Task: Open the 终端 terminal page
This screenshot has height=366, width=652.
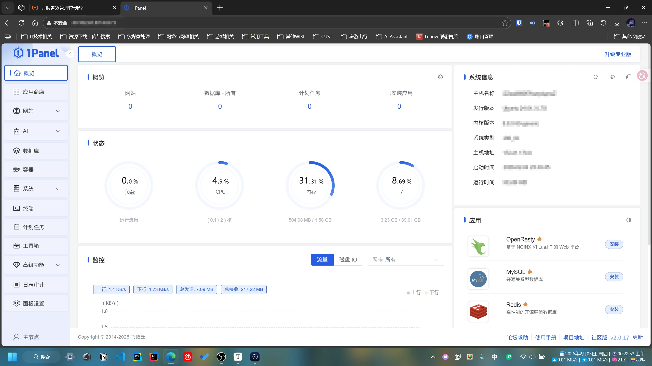Action: point(36,208)
